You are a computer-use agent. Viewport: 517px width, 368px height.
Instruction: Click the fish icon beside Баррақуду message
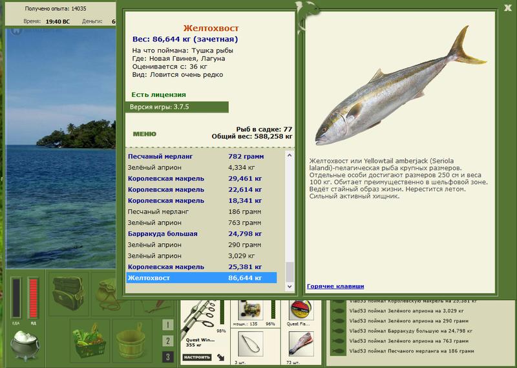tap(338, 330)
